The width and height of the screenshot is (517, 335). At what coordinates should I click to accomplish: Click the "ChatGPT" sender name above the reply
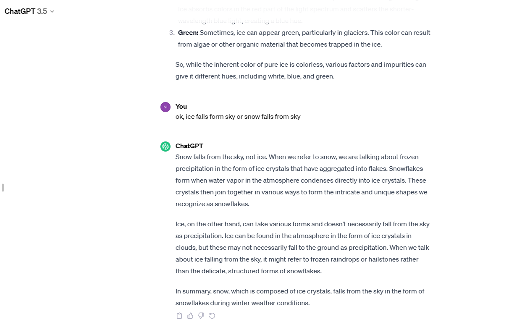(189, 146)
